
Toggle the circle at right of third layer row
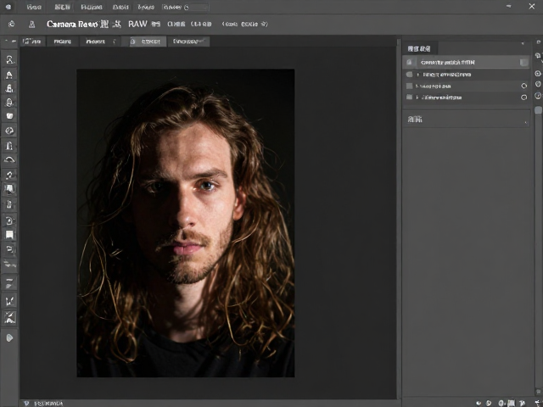click(524, 86)
